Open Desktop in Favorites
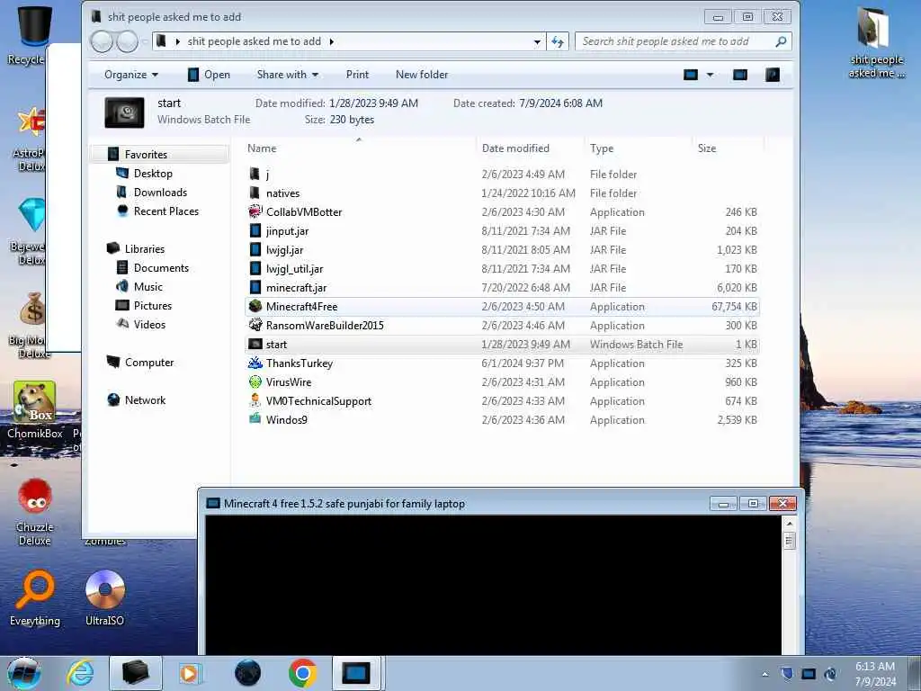This screenshot has height=691, width=921. 153,174
